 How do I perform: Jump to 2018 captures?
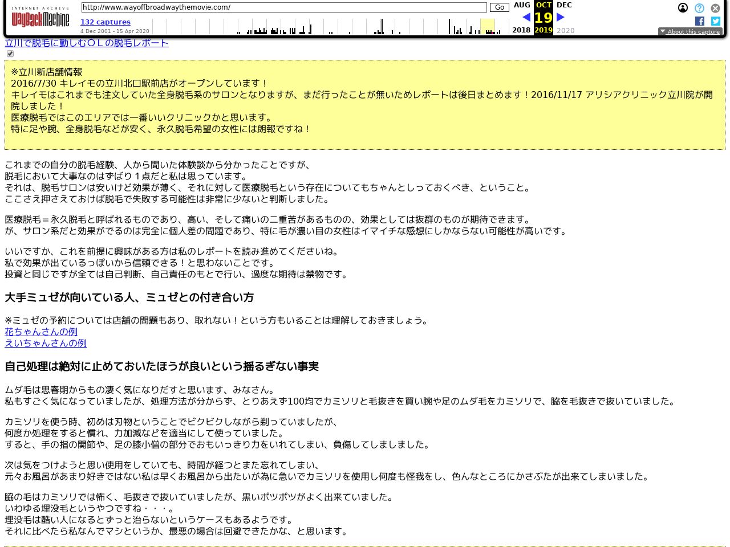click(x=521, y=30)
